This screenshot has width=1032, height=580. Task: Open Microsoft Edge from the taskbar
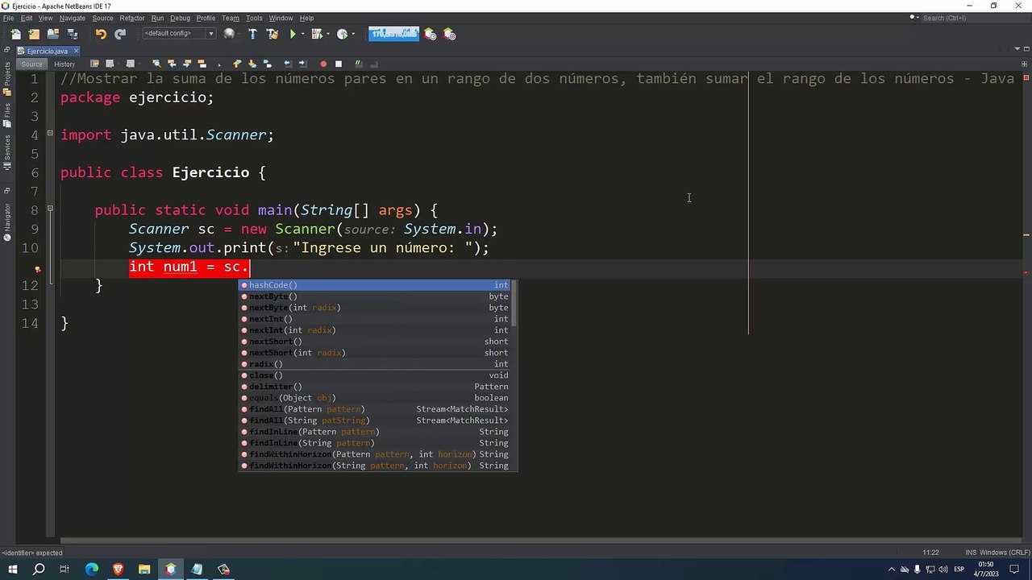pyautogui.click(x=91, y=570)
